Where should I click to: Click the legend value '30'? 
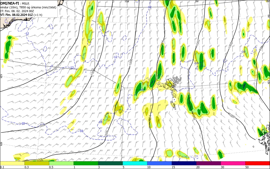222,167
